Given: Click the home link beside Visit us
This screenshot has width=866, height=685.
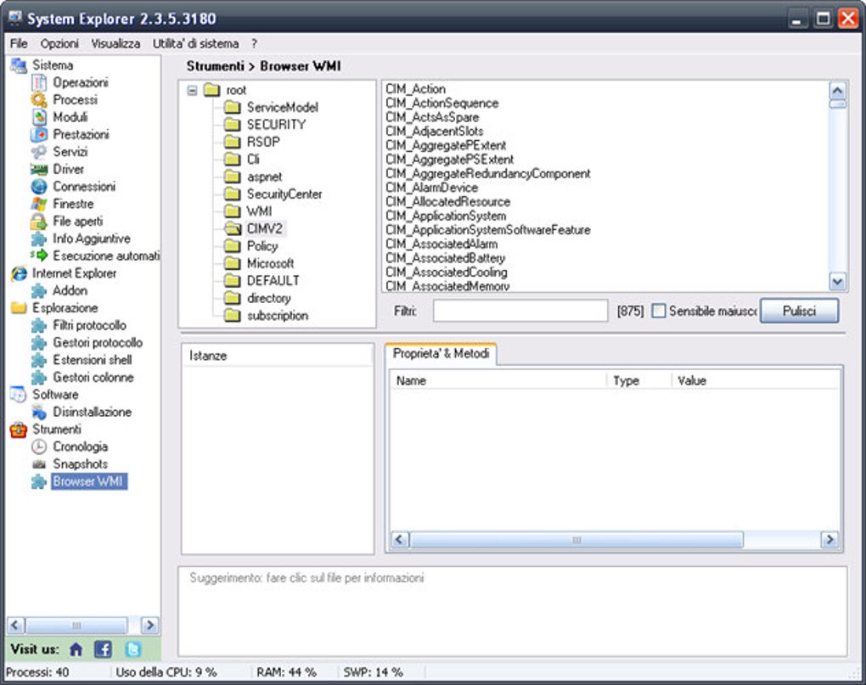Looking at the screenshot, I should [76, 649].
